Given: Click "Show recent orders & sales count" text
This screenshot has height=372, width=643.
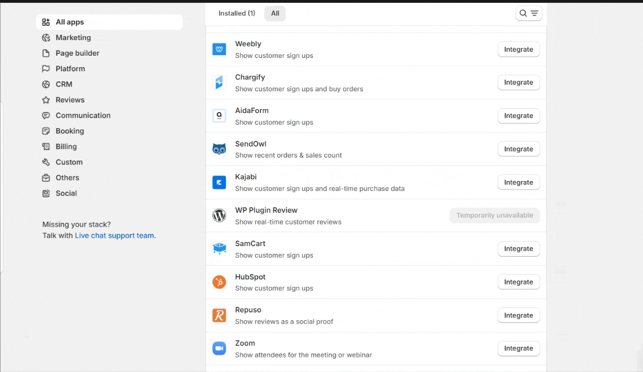Looking at the screenshot, I should click(x=288, y=155).
